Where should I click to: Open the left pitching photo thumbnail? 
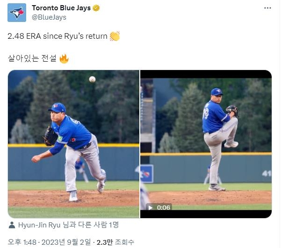(73, 144)
